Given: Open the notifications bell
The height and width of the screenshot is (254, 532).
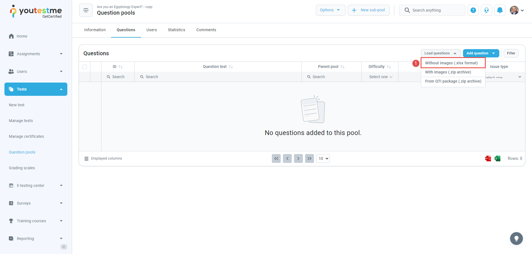Looking at the screenshot, I should pyautogui.click(x=500, y=10).
